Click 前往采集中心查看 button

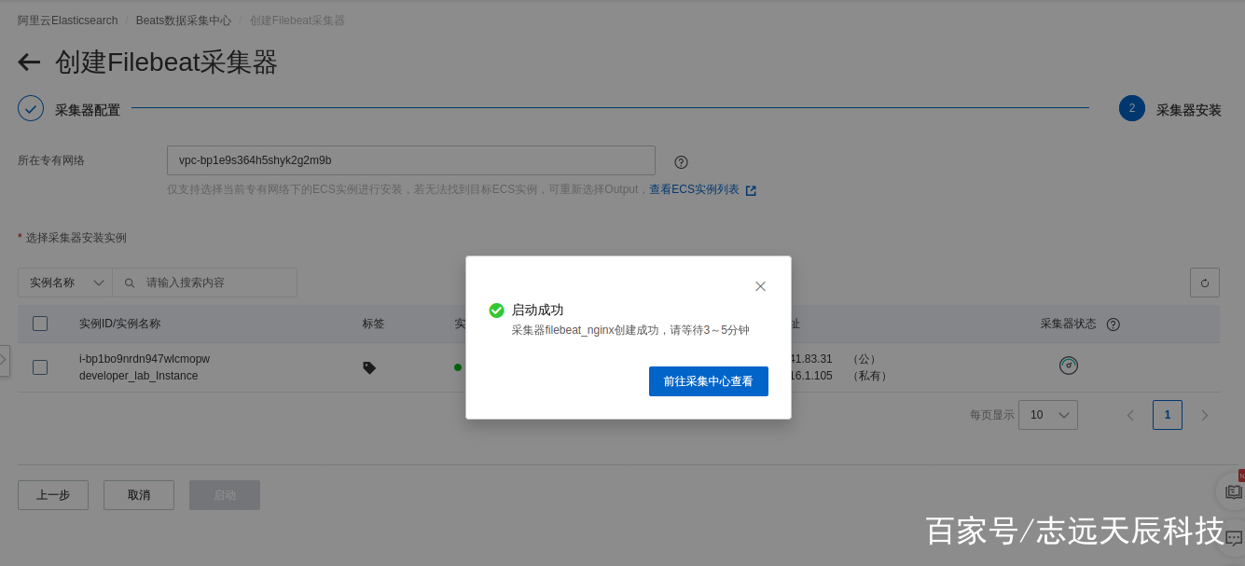tap(709, 381)
